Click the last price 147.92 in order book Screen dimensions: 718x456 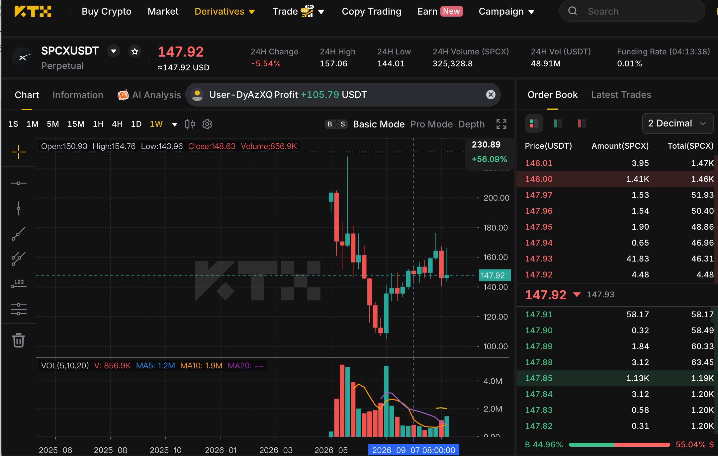click(546, 294)
